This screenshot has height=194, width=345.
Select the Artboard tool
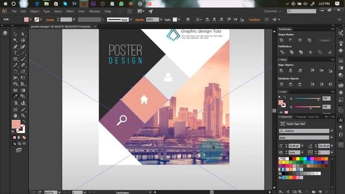coord(15,109)
